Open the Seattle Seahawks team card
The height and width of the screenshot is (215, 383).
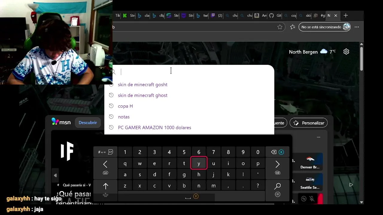click(310, 182)
